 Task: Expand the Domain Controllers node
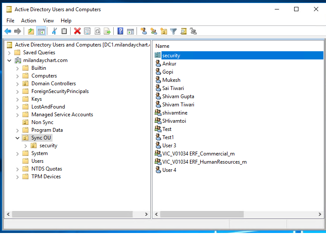pos(18,84)
